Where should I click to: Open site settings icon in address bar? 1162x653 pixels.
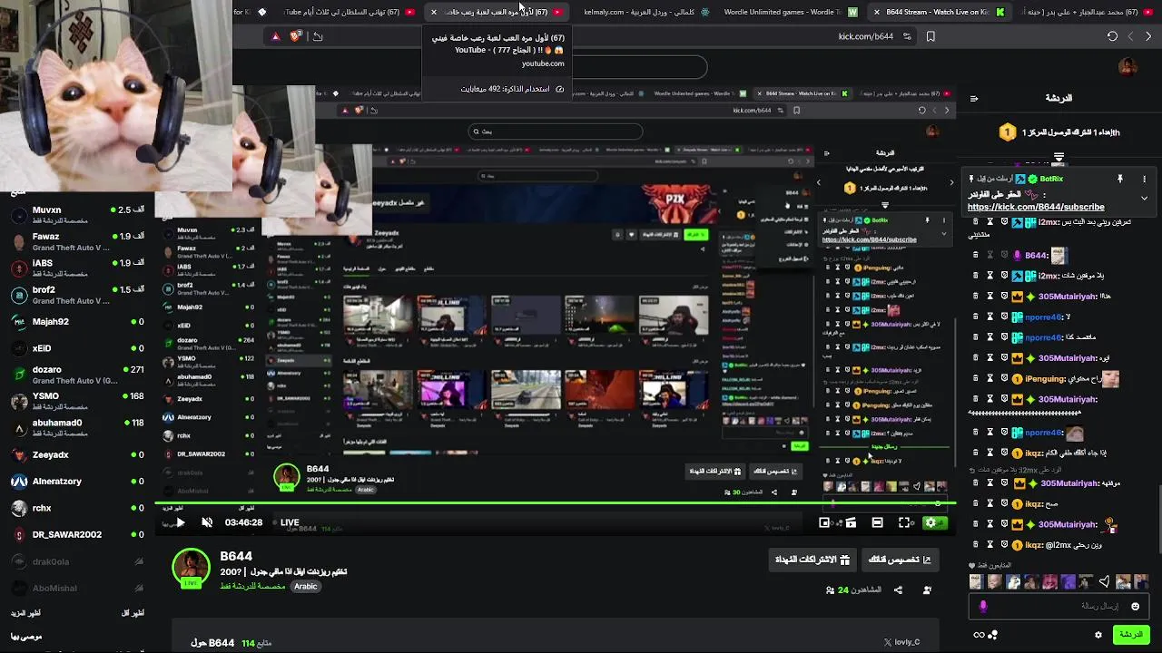point(907,36)
